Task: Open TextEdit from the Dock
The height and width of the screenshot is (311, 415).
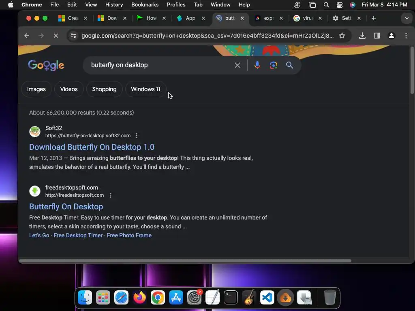Action: pyautogui.click(x=212, y=298)
